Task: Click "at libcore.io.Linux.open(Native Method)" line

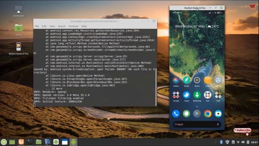Action: pyautogui.click(x=75, y=76)
